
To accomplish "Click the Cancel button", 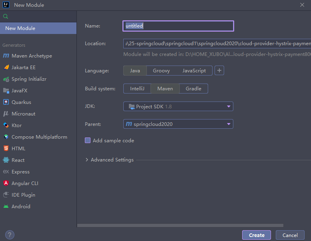I will [x=290, y=235].
